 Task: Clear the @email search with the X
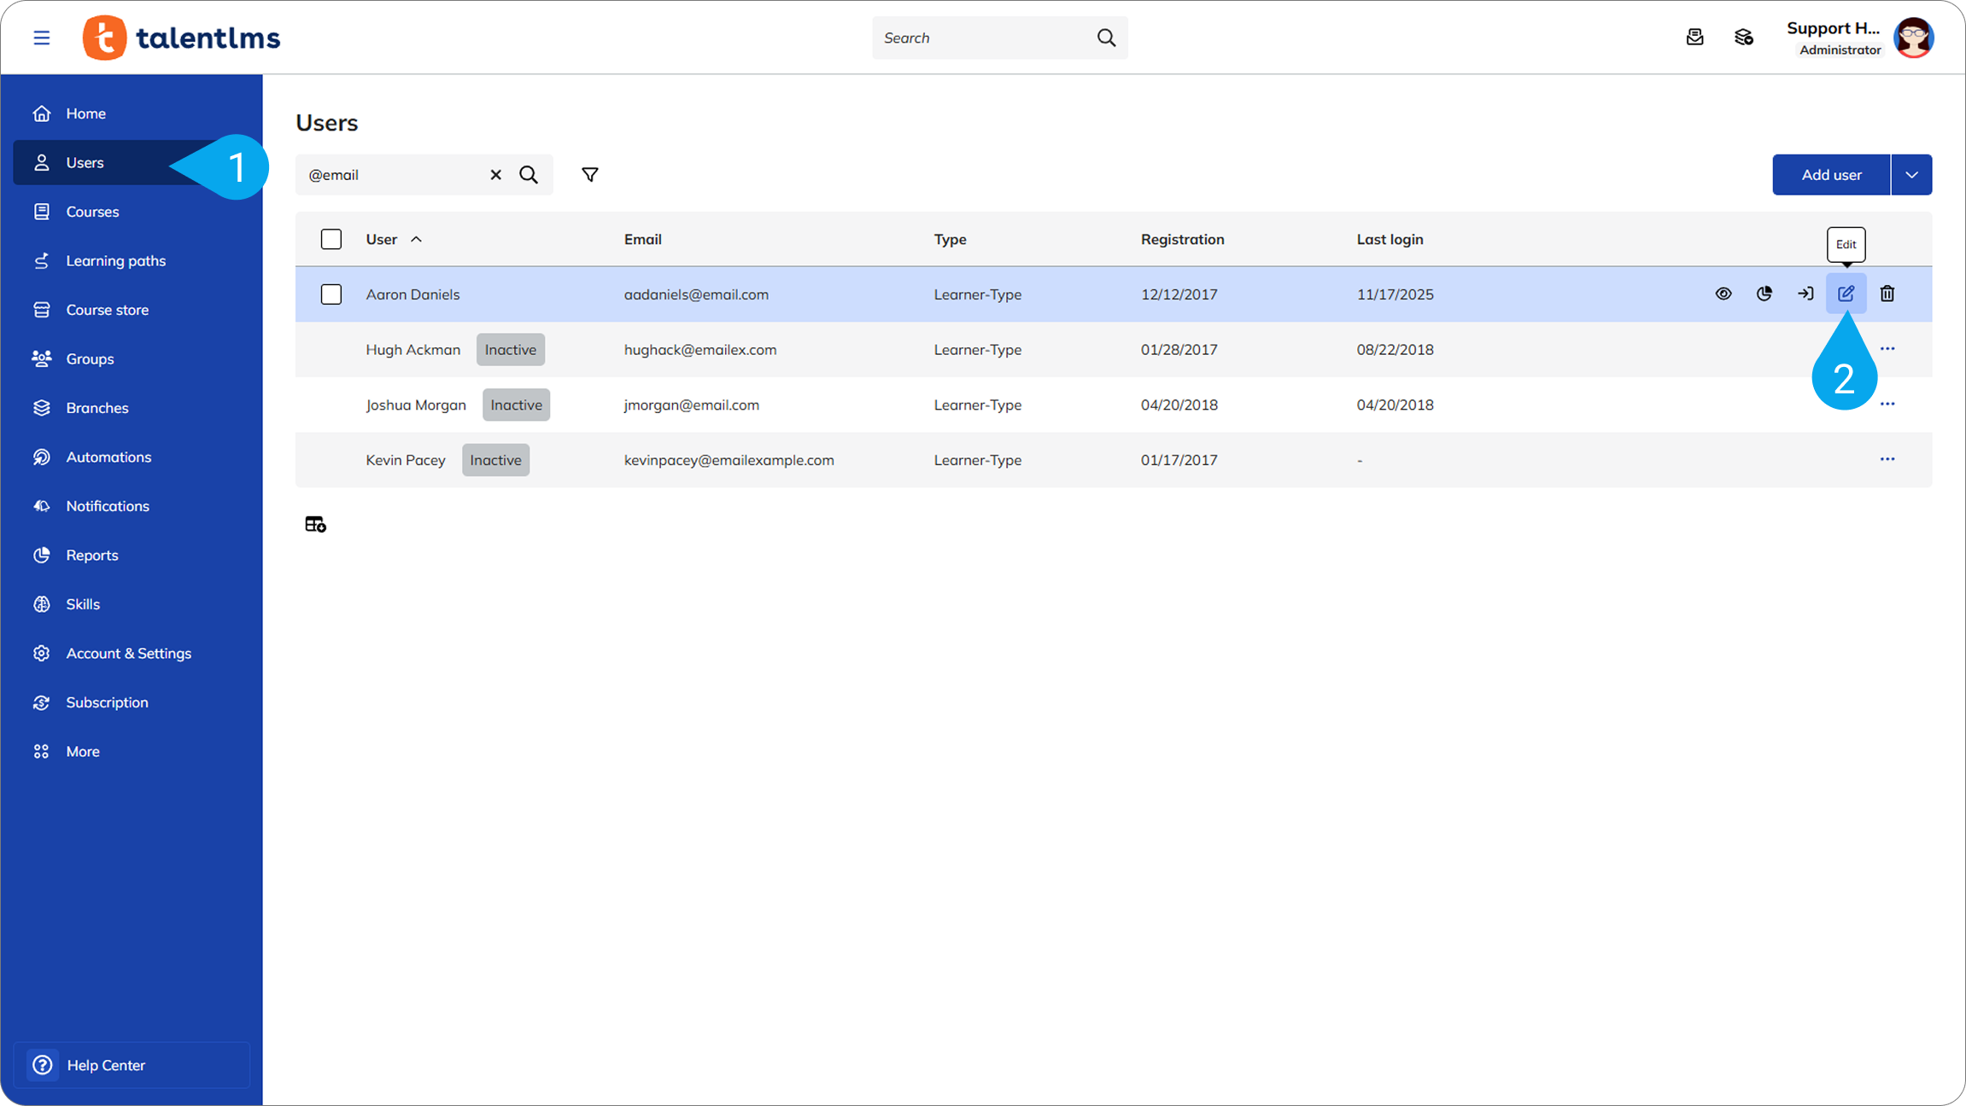pyautogui.click(x=495, y=175)
